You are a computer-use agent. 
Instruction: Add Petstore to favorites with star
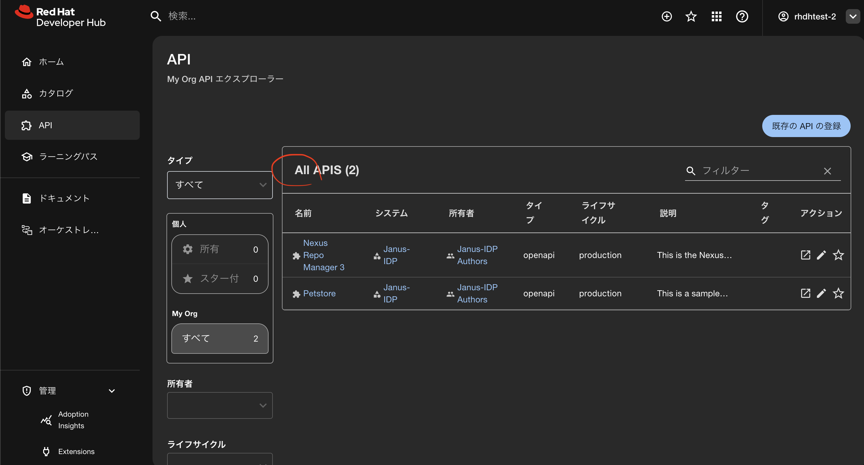click(x=838, y=293)
